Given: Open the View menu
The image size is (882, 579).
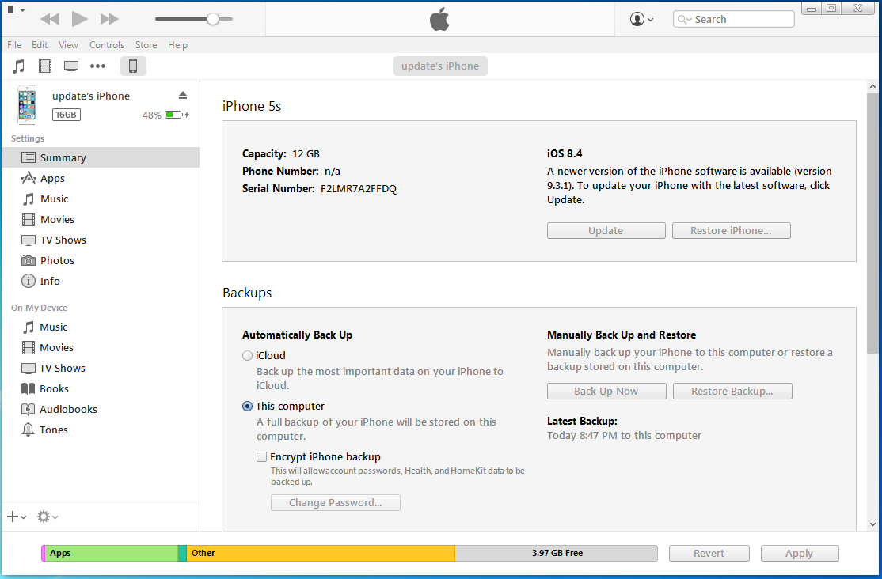Looking at the screenshot, I should [68, 45].
